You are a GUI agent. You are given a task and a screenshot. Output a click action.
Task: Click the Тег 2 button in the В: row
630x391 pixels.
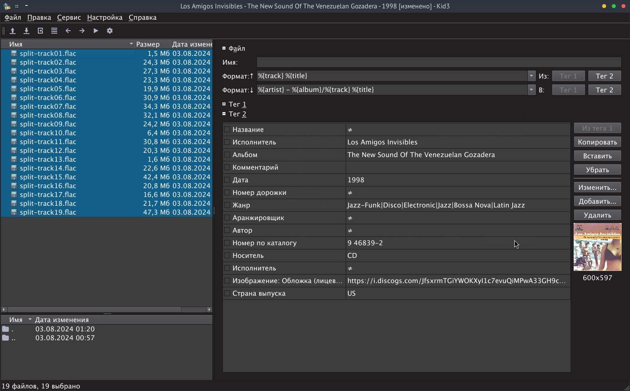604,90
